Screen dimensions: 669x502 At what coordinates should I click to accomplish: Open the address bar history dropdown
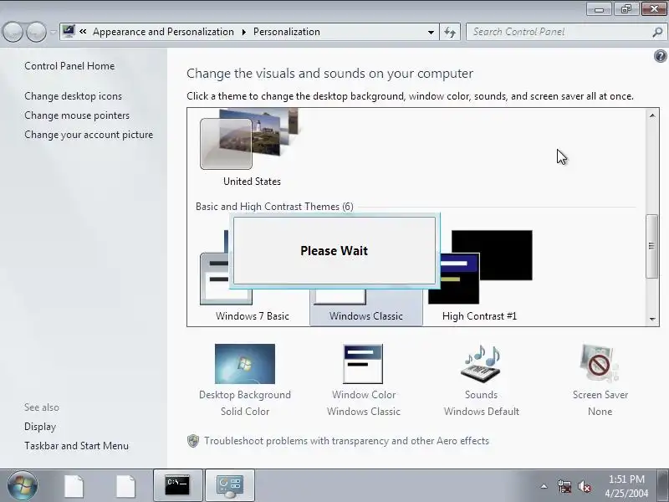point(431,32)
